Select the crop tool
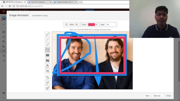This screenshot has height=101, width=180. tap(48, 71)
